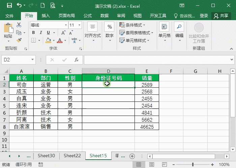
Task: Apply fill color with paint bucket
Action: click(x=48, y=40)
